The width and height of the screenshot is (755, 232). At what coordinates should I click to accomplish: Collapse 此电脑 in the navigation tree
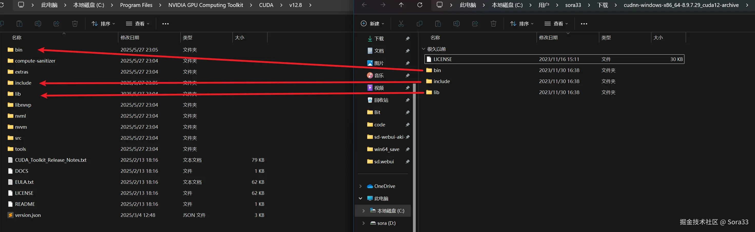coord(361,199)
